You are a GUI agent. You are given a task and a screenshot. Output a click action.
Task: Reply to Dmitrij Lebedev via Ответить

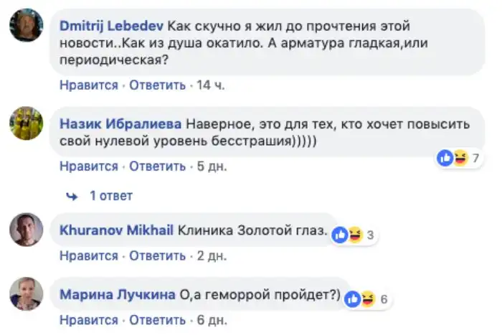coord(157,85)
